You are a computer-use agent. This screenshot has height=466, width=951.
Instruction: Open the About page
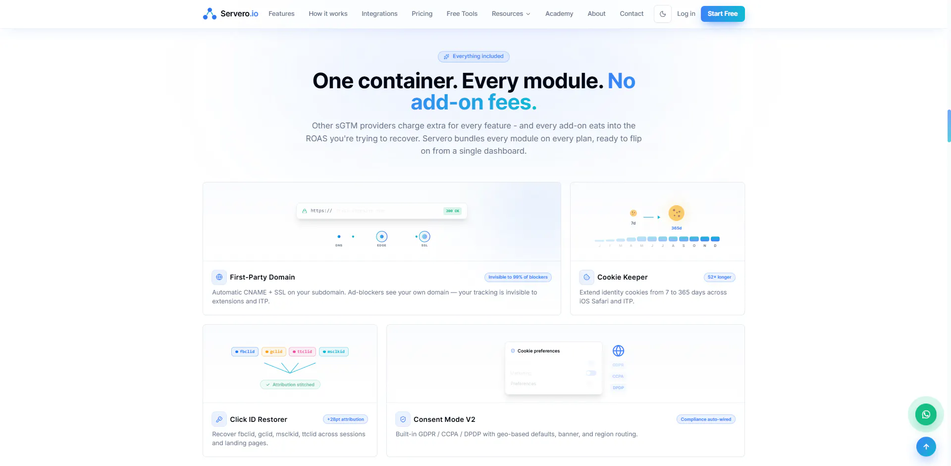point(596,14)
